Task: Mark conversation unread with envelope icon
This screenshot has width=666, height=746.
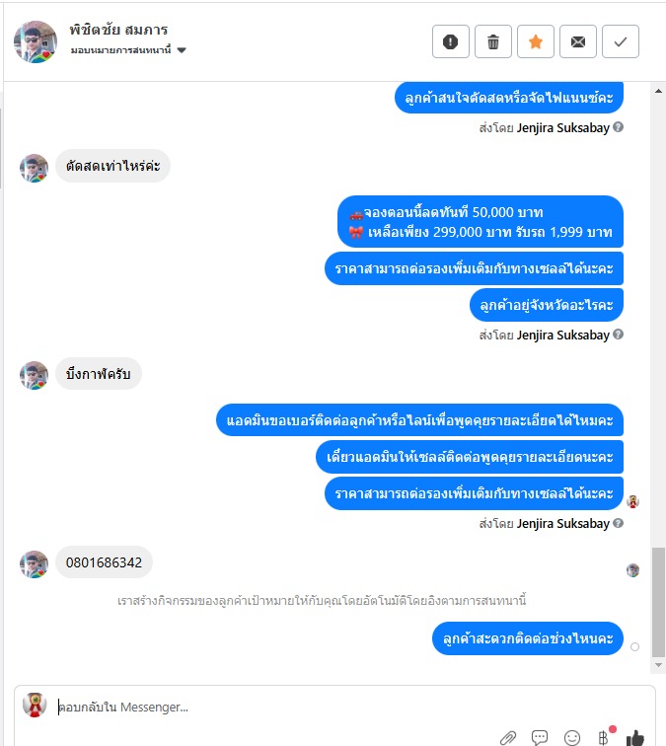Action: pos(577,41)
